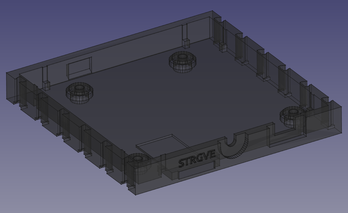The width and height of the screenshot is (348, 213).
Task: Click empty background in the bottom-right of viewport
Action: tap(312, 187)
